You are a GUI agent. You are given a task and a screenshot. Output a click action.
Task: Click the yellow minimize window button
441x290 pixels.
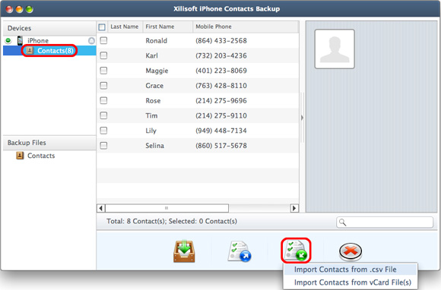[19, 9]
